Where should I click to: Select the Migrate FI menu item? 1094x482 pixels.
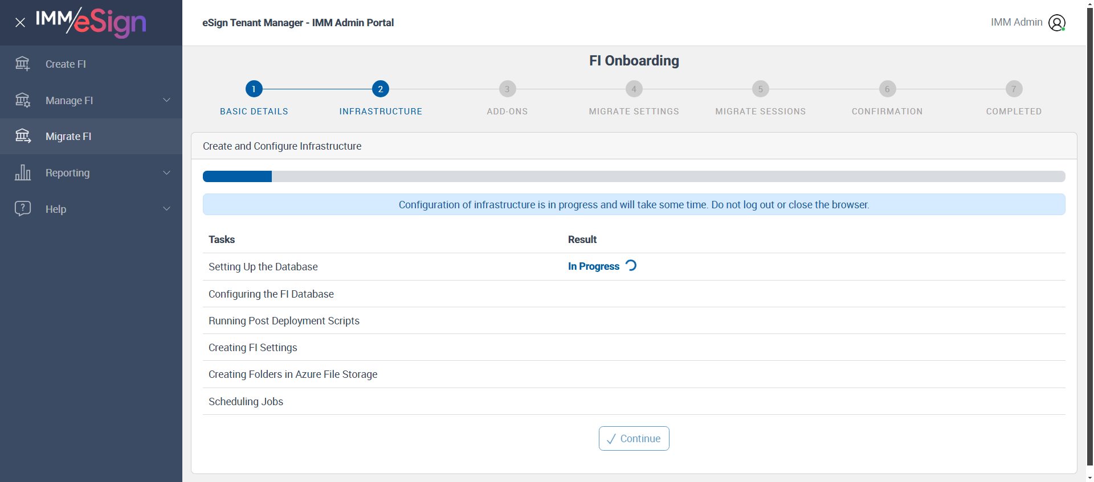click(68, 137)
